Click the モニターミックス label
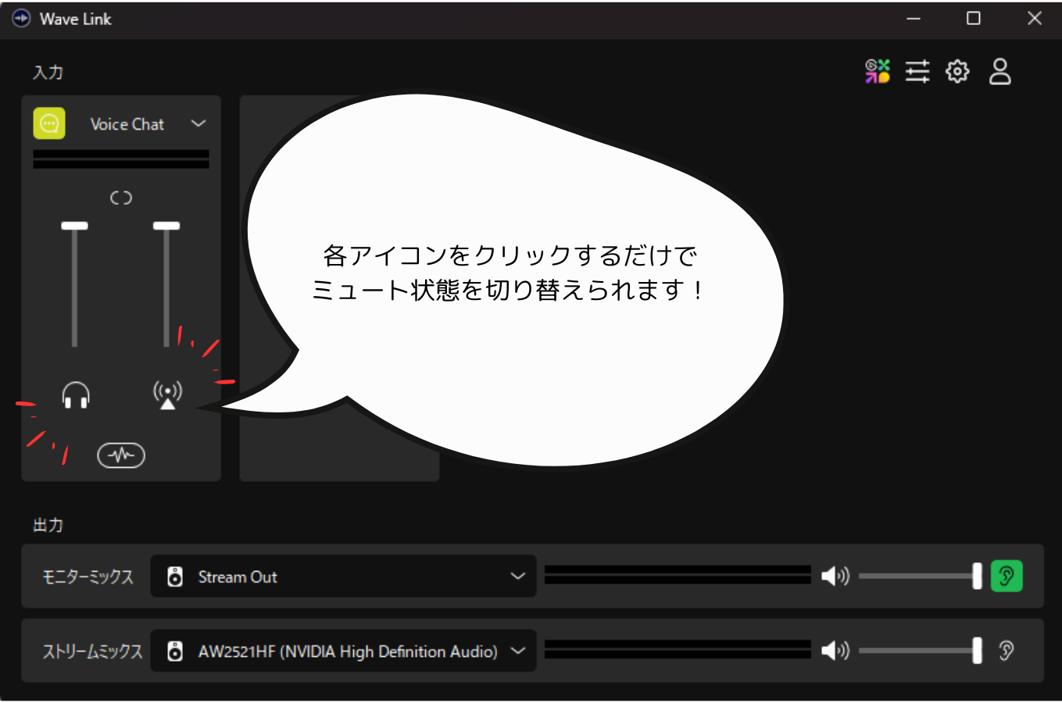The height and width of the screenshot is (703, 1062). [x=88, y=576]
